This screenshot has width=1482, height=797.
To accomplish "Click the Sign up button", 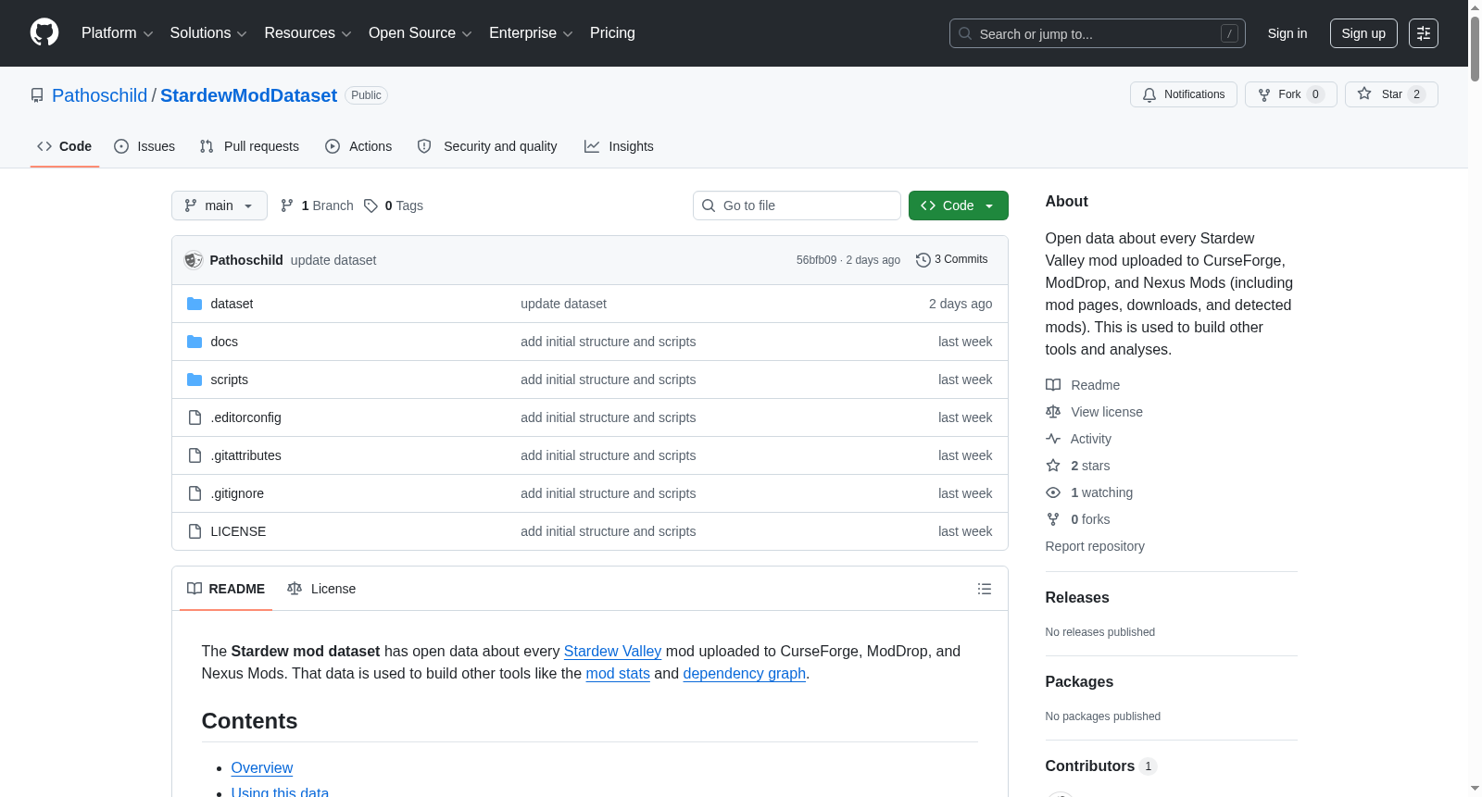I will pyautogui.click(x=1363, y=33).
